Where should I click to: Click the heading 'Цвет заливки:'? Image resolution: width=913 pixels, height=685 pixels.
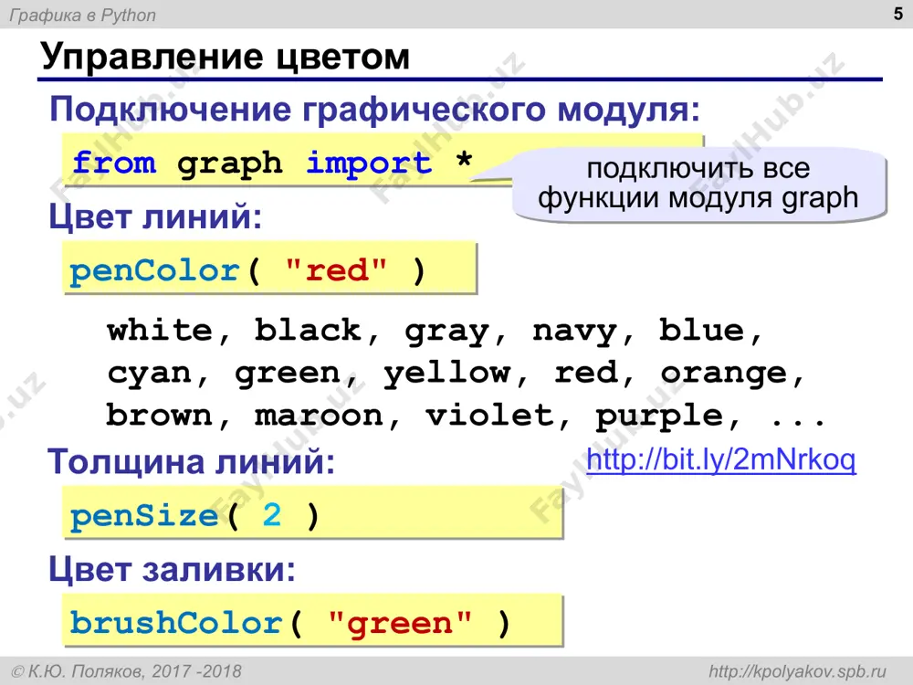[x=172, y=569]
